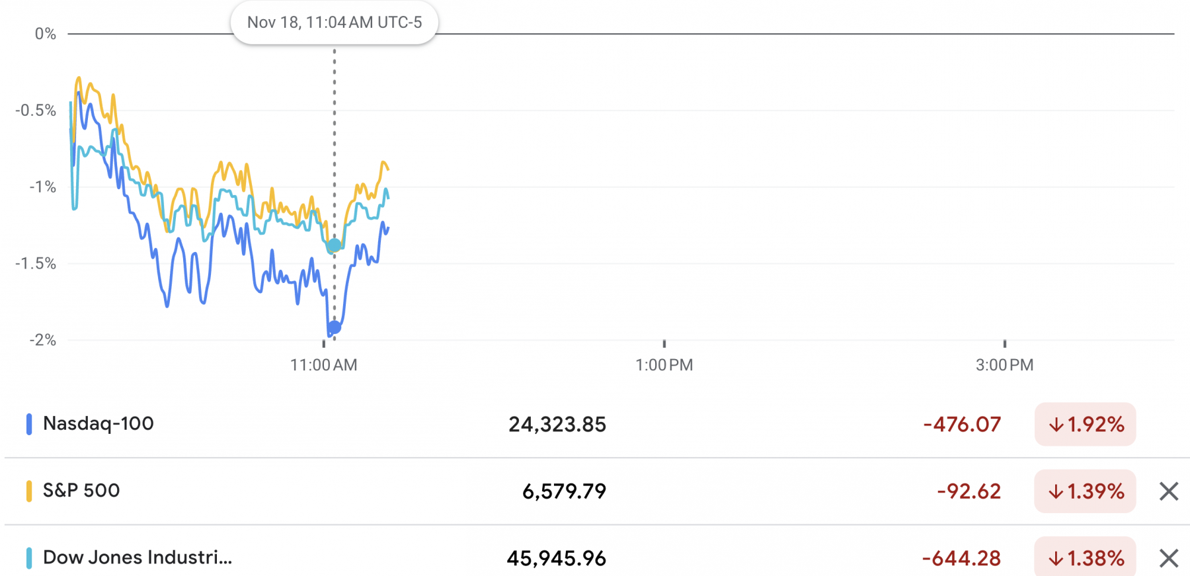The width and height of the screenshot is (1190, 576).
Task: Open the truncated Dow Jones Industrial label
Action: pos(136,557)
